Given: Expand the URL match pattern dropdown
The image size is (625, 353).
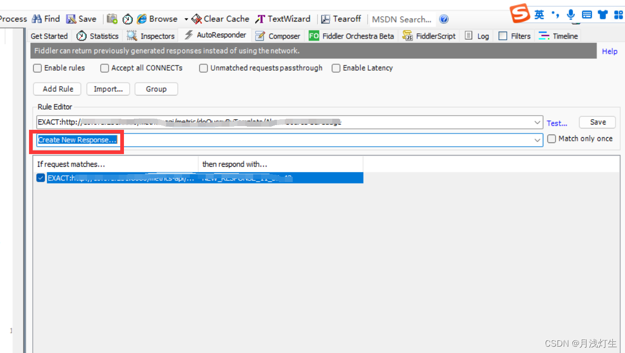Looking at the screenshot, I should tap(537, 122).
